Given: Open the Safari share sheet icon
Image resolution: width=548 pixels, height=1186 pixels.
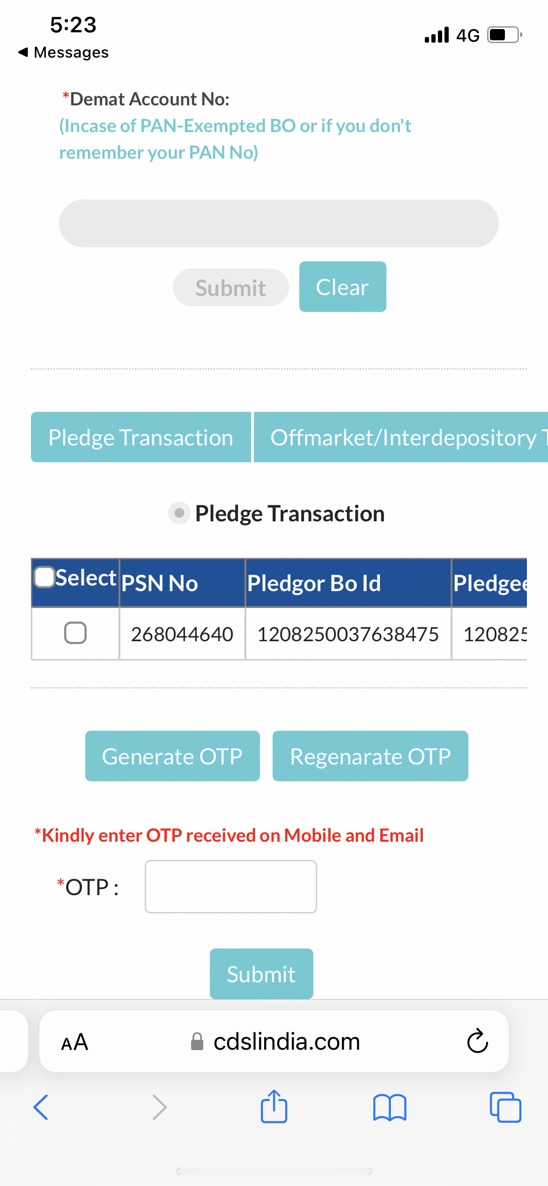Looking at the screenshot, I should pos(274,1106).
